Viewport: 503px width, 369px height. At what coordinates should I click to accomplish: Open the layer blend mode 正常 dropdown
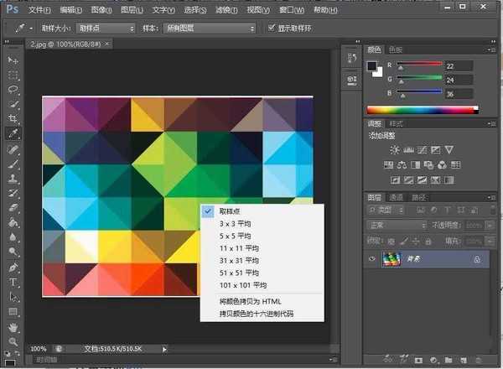[x=399, y=226]
